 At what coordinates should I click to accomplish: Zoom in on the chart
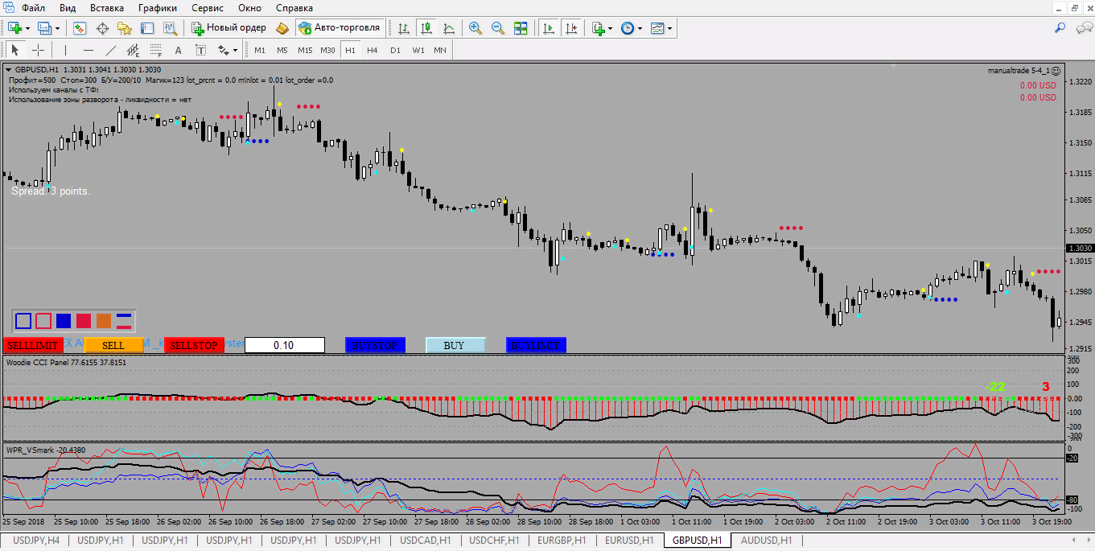point(475,28)
